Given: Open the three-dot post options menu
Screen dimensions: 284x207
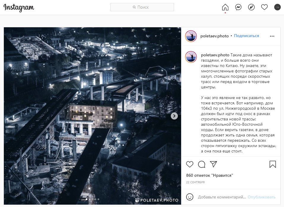Looking at the screenshot, I should pos(272,36).
